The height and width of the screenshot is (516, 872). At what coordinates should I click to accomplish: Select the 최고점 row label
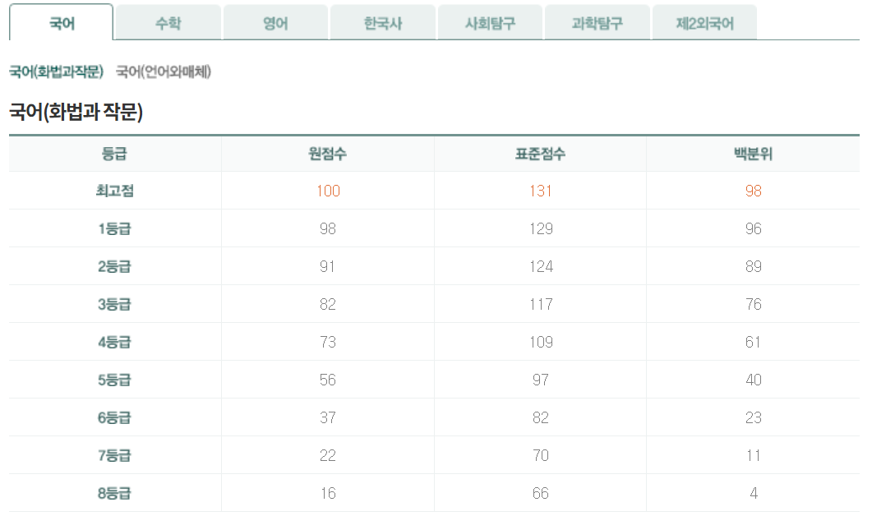point(113,191)
